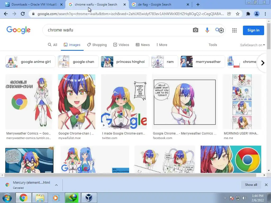Go back with the browser back arrow
The height and width of the screenshot is (203, 271).
(6, 14)
